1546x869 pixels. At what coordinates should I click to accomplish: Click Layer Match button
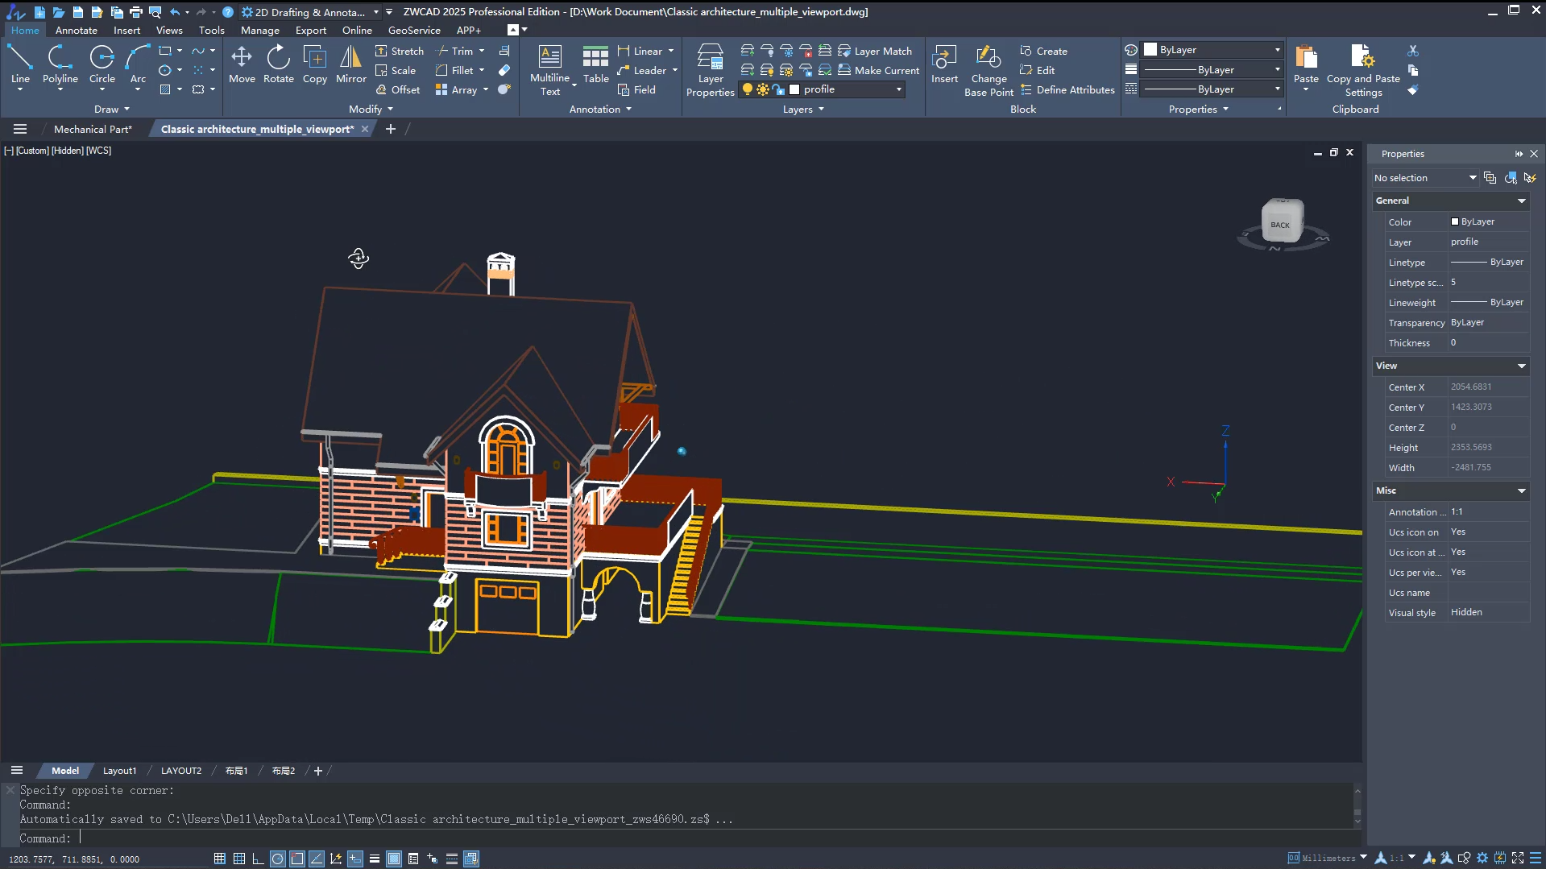pos(875,51)
